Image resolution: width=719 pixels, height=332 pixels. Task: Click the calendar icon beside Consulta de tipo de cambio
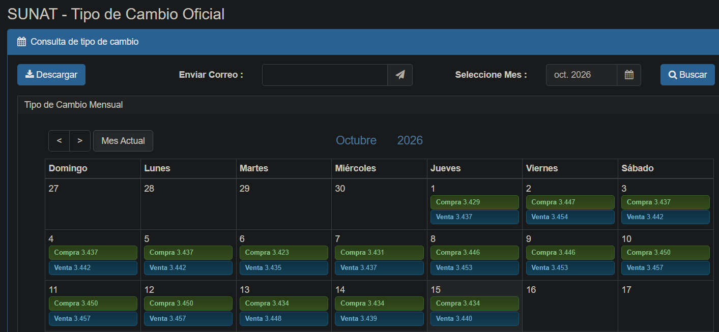(21, 42)
